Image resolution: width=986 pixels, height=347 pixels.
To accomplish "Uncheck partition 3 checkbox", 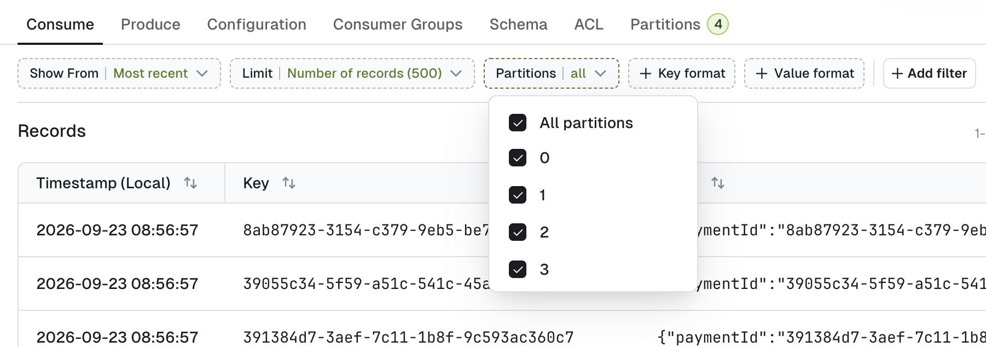I will pos(518,269).
